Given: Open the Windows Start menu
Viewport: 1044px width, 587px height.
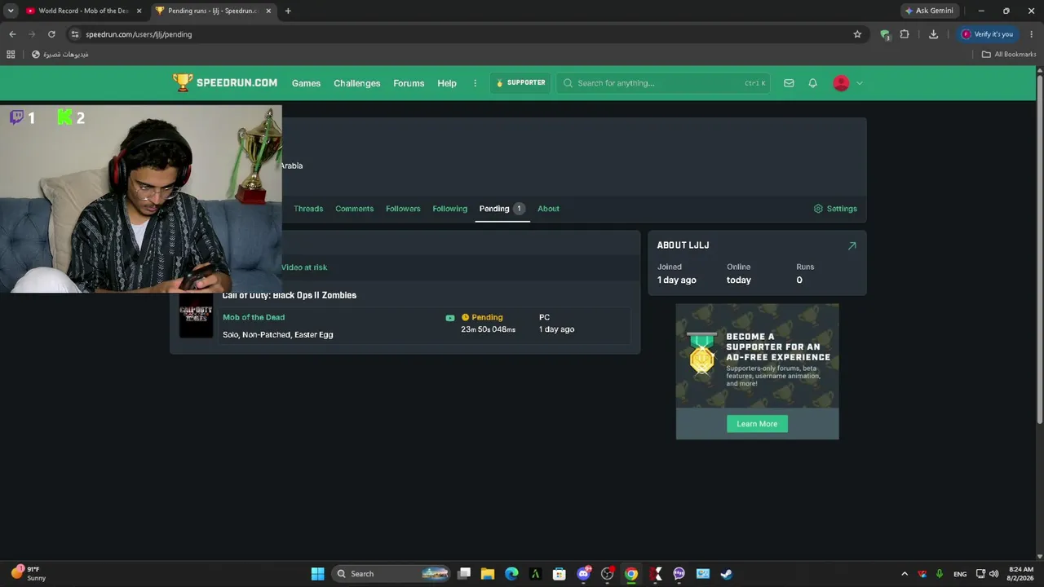Looking at the screenshot, I should pyautogui.click(x=317, y=574).
